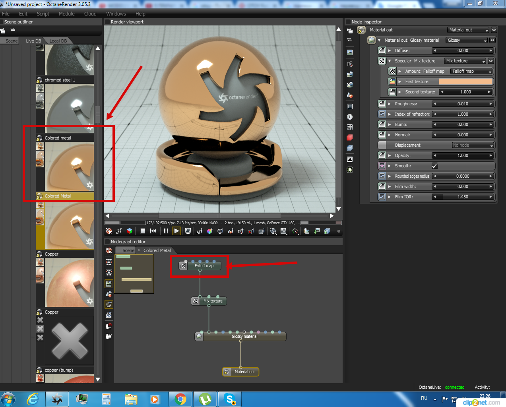Click the material list scroll-down arrow

[x=98, y=380]
